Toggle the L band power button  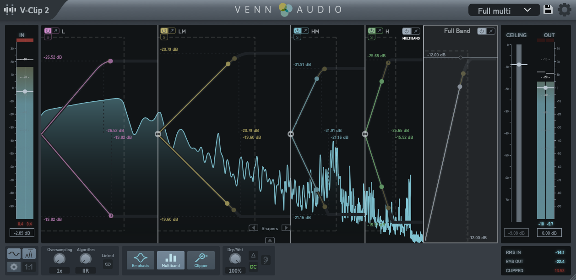48,31
